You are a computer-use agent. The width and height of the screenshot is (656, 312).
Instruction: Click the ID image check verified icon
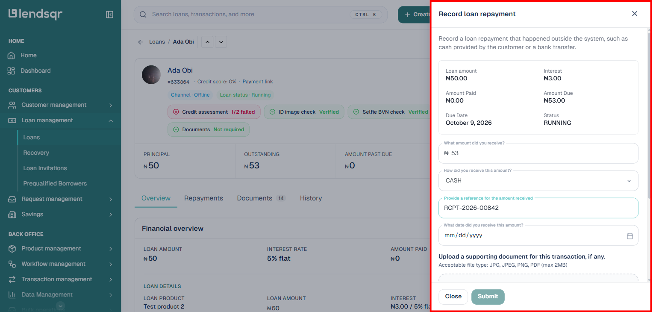click(272, 112)
